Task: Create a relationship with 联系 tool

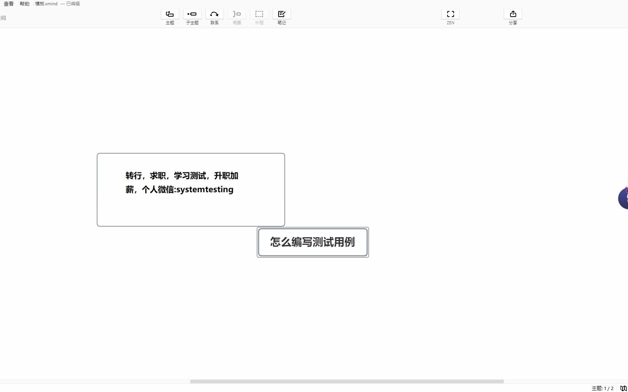Action: (x=214, y=17)
